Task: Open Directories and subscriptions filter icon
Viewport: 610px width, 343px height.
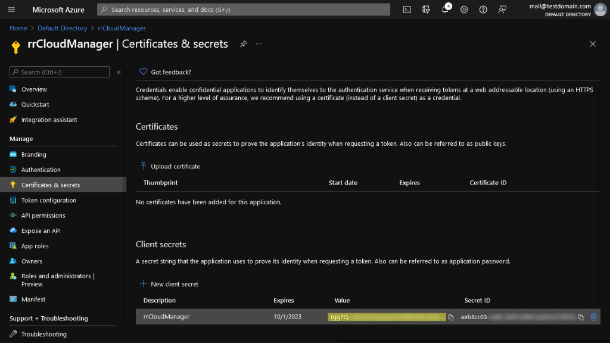Action: (426, 10)
